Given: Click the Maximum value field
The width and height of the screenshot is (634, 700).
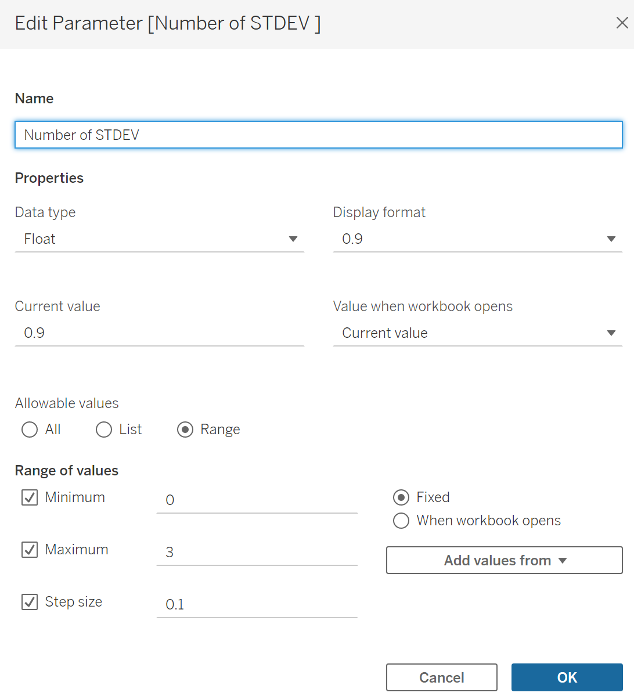Looking at the screenshot, I should pyautogui.click(x=257, y=552).
